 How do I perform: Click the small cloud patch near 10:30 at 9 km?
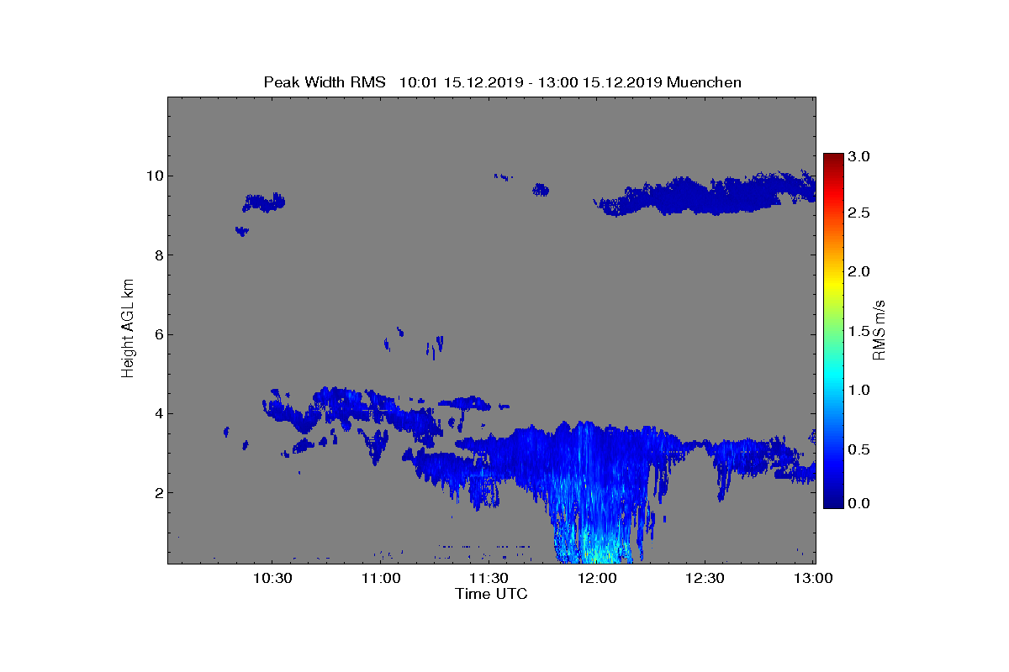pyautogui.click(x=264, y=202)
